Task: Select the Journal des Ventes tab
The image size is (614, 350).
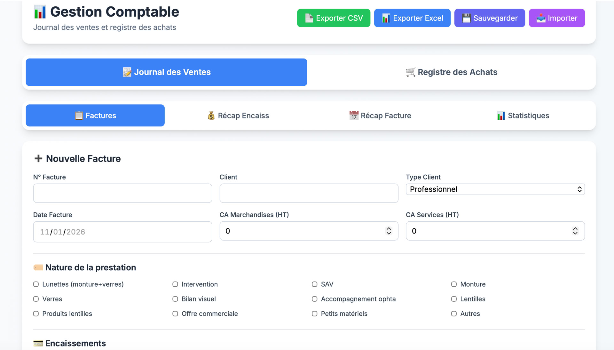Action: [x=166, y=72]
